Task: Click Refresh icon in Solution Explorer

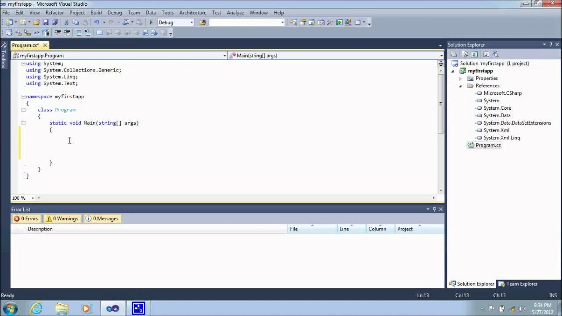Action: coord(474,54)
